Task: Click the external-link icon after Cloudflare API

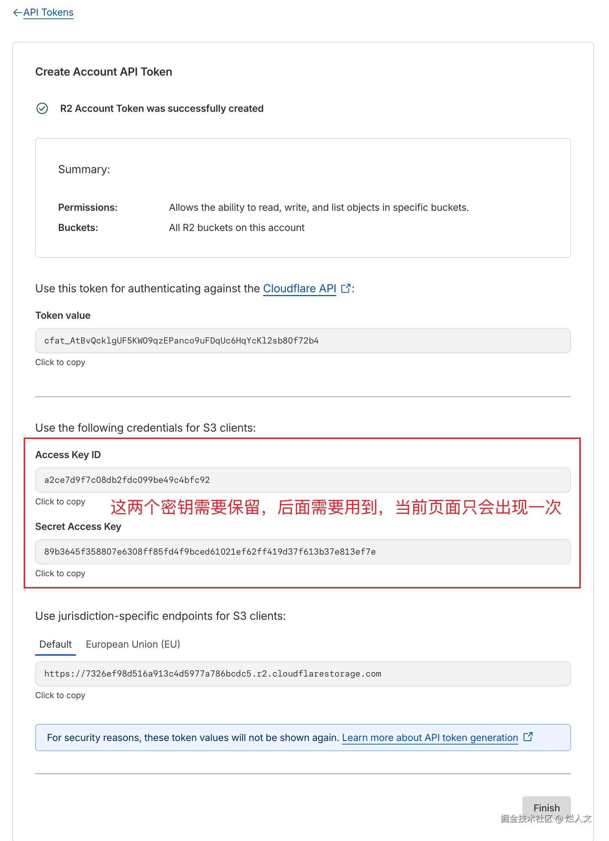Action: 345,288
